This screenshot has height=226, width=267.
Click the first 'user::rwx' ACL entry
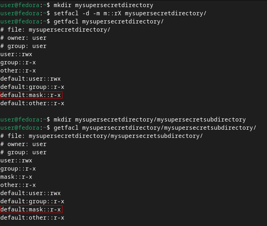[16, 54]
